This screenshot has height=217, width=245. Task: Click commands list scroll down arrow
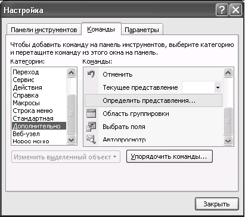[228, 141]
